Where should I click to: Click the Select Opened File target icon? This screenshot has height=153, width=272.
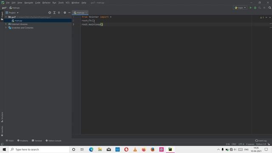pyautogui.click(x=50, y=13)
